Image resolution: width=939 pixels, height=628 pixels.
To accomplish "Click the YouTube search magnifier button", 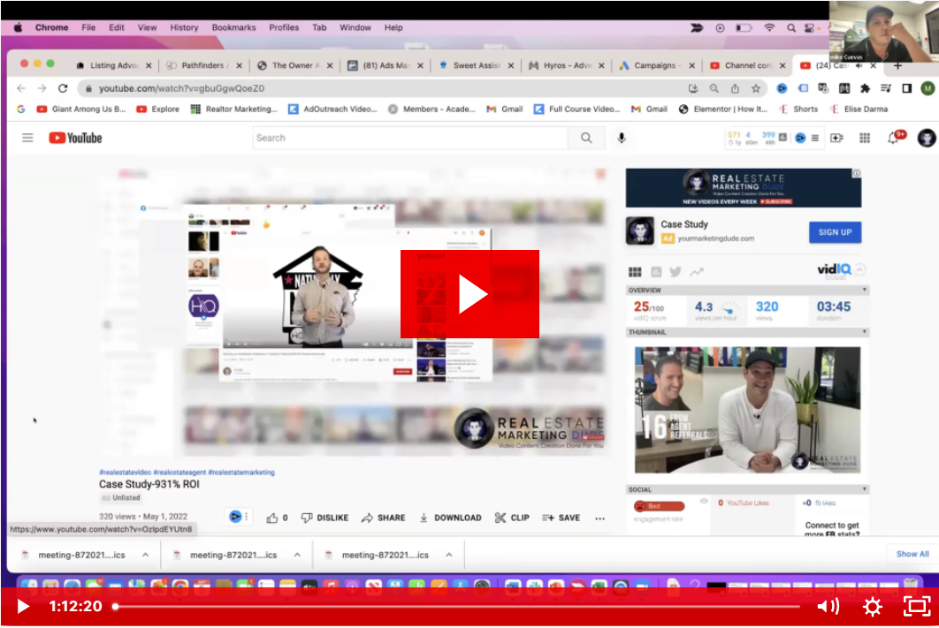I will tap(586, 138).
